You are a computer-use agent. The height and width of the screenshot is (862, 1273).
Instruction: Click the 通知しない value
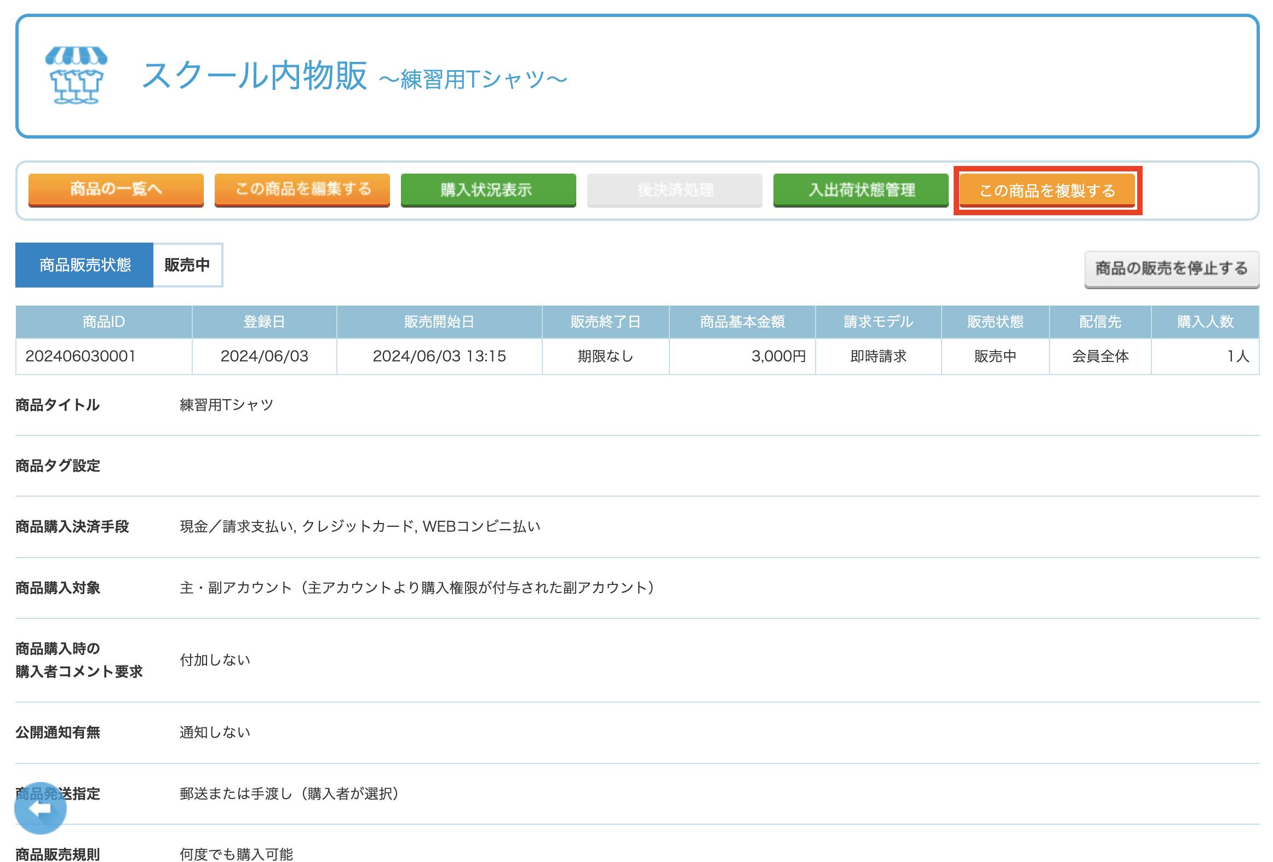[215, 733]
